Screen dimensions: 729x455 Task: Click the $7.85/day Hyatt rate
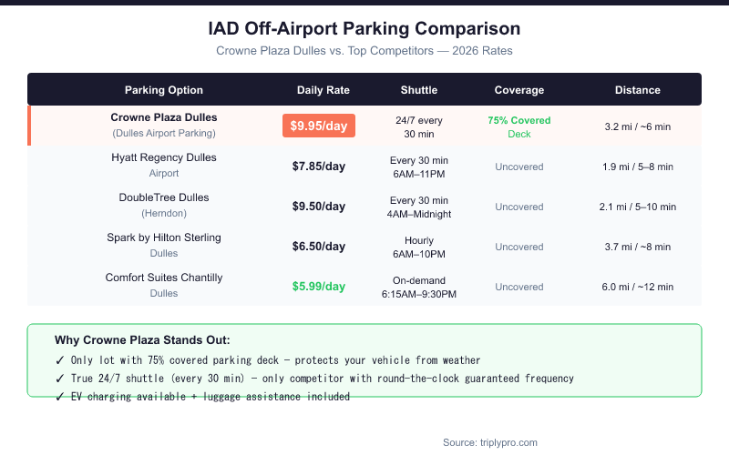coord(319,167)
